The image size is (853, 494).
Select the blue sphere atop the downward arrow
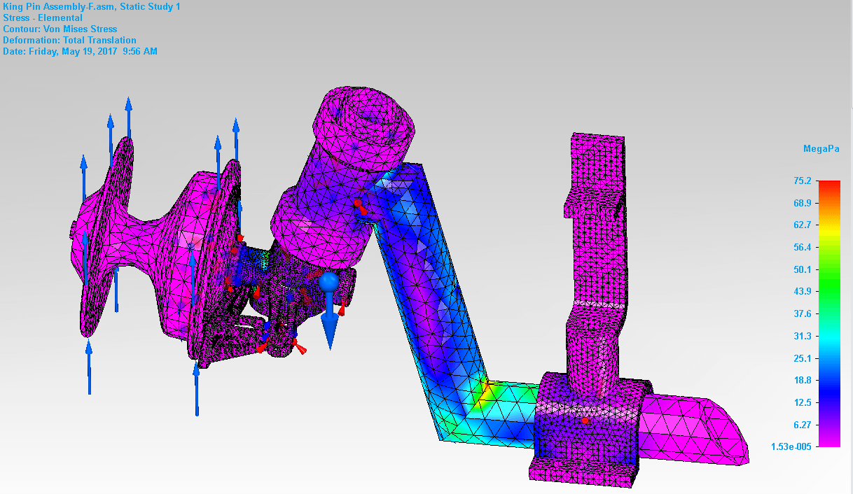[329, 282]
